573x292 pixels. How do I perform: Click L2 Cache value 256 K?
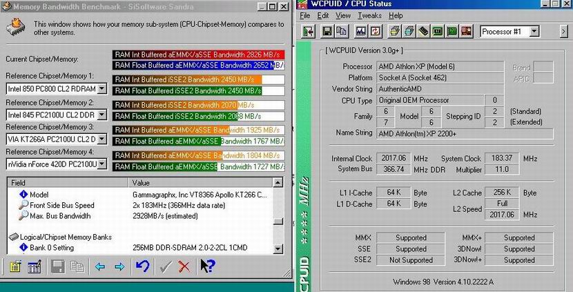(x=502, y=192)
